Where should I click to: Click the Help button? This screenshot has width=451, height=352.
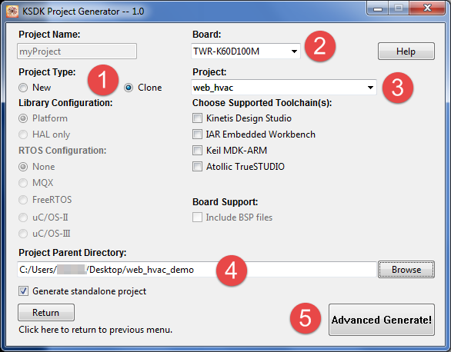pyautogui.click(x=406, y=51)
